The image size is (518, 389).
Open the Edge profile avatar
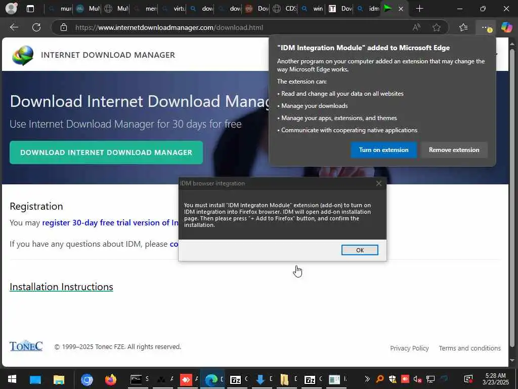point(11,8)
